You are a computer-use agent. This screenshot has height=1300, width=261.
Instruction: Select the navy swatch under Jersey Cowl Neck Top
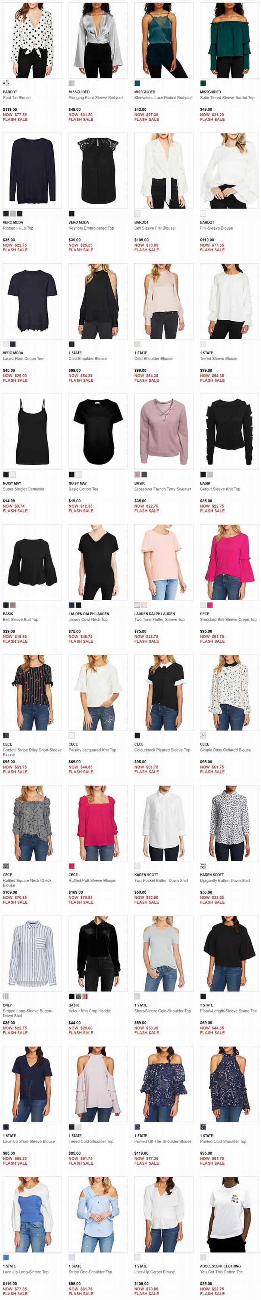(72, 605)
